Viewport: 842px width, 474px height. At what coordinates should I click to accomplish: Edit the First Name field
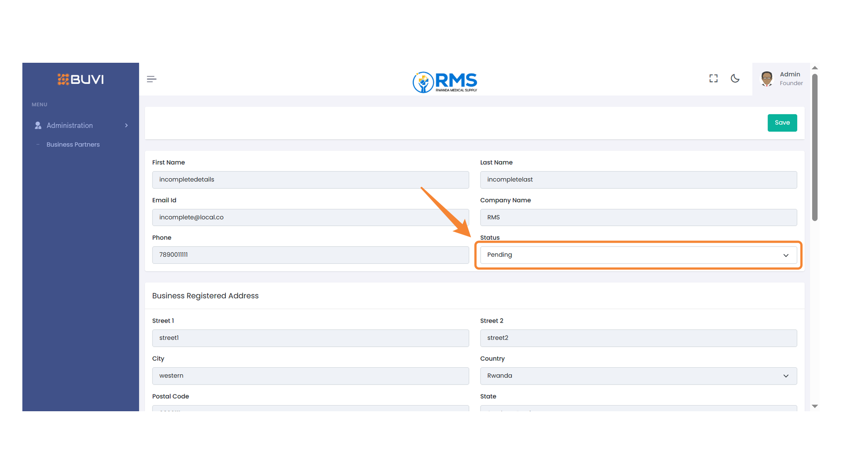(310, 180)
